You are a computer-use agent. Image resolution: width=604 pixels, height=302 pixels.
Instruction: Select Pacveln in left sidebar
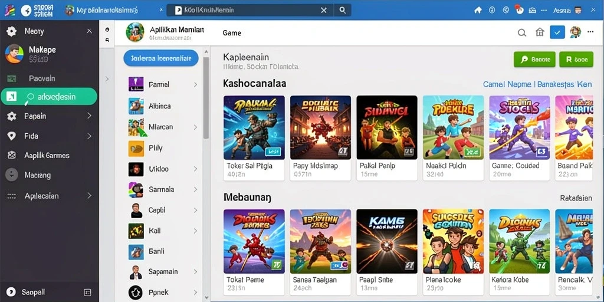click(42, 78)
